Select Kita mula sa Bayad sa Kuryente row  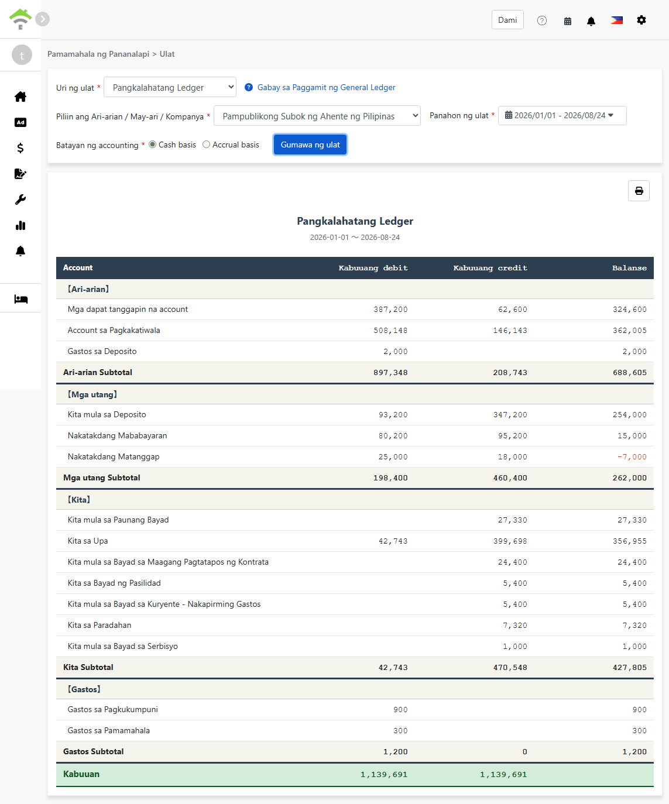pos(355,604)
